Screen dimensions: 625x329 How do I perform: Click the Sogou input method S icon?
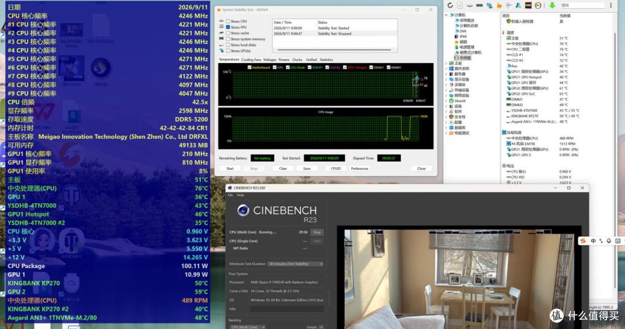coord(583,241)
